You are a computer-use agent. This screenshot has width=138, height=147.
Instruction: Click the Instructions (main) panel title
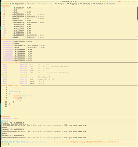[10, 62]
